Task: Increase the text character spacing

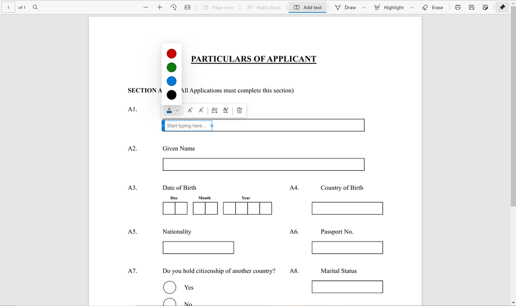Action: 215,110
